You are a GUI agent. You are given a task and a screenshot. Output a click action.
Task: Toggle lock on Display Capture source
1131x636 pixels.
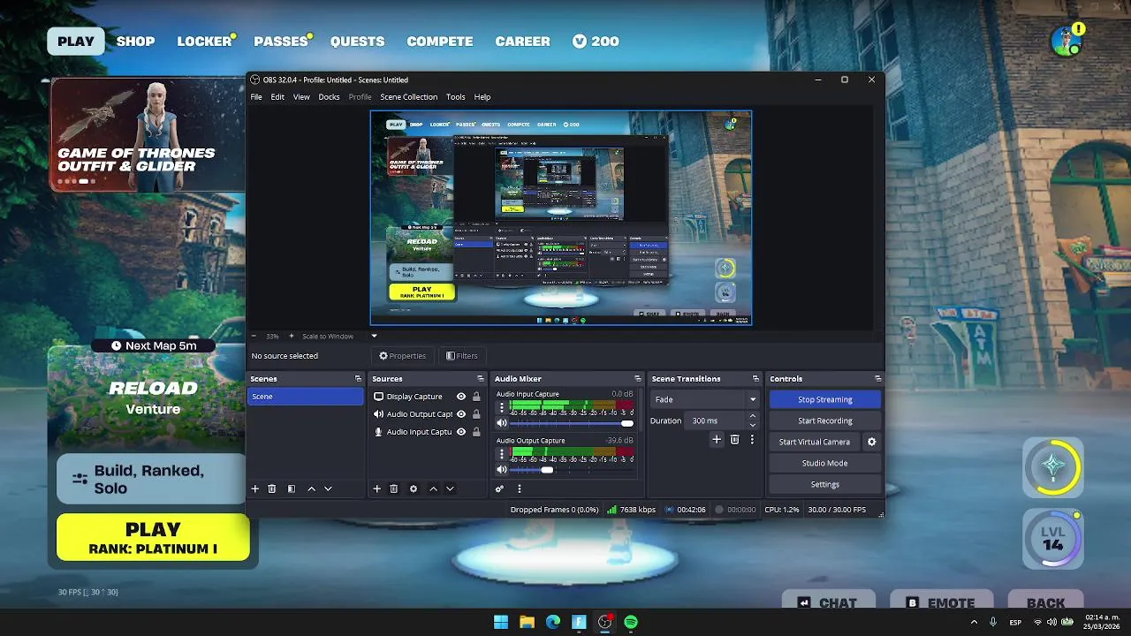(x=476, y=397)
